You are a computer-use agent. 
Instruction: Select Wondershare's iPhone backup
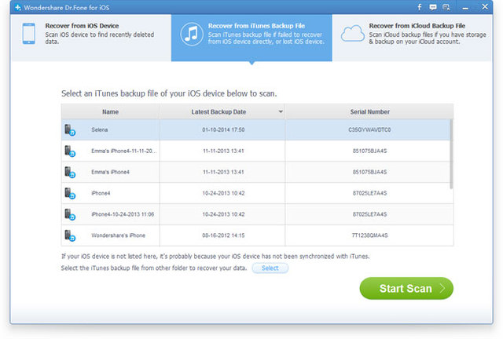coord(118,235)
